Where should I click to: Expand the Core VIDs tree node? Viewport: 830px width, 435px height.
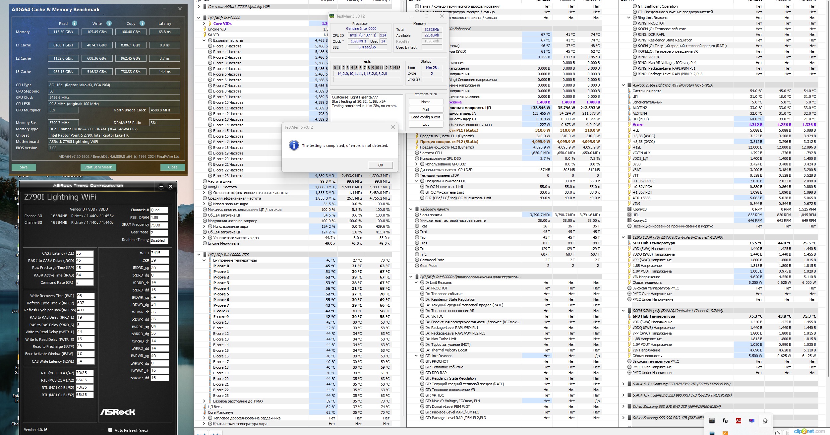[204, 24]
